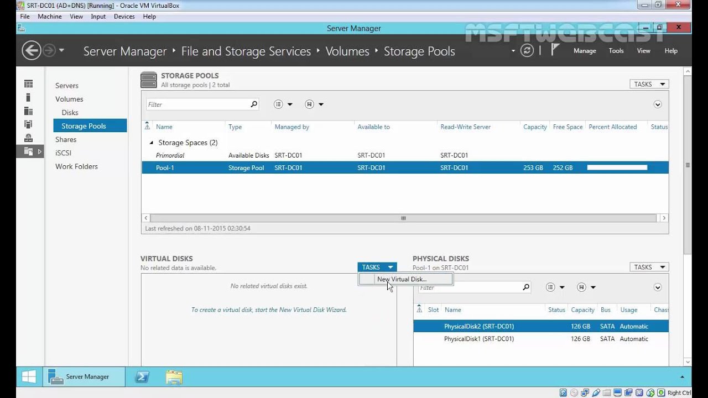Image resolution: width=708 pixels, height=398 pixels.
Task: Click the main vertical scrollbar
Action: tap(688, 165)
